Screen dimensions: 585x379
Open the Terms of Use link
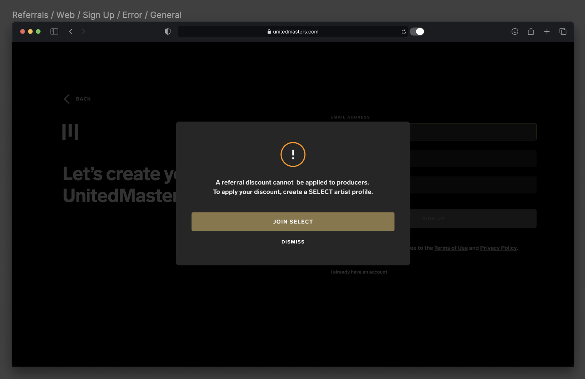tap(451, 248)
